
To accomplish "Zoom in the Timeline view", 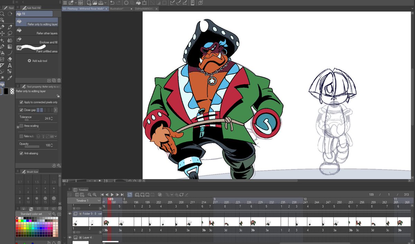I will (94, 195).
